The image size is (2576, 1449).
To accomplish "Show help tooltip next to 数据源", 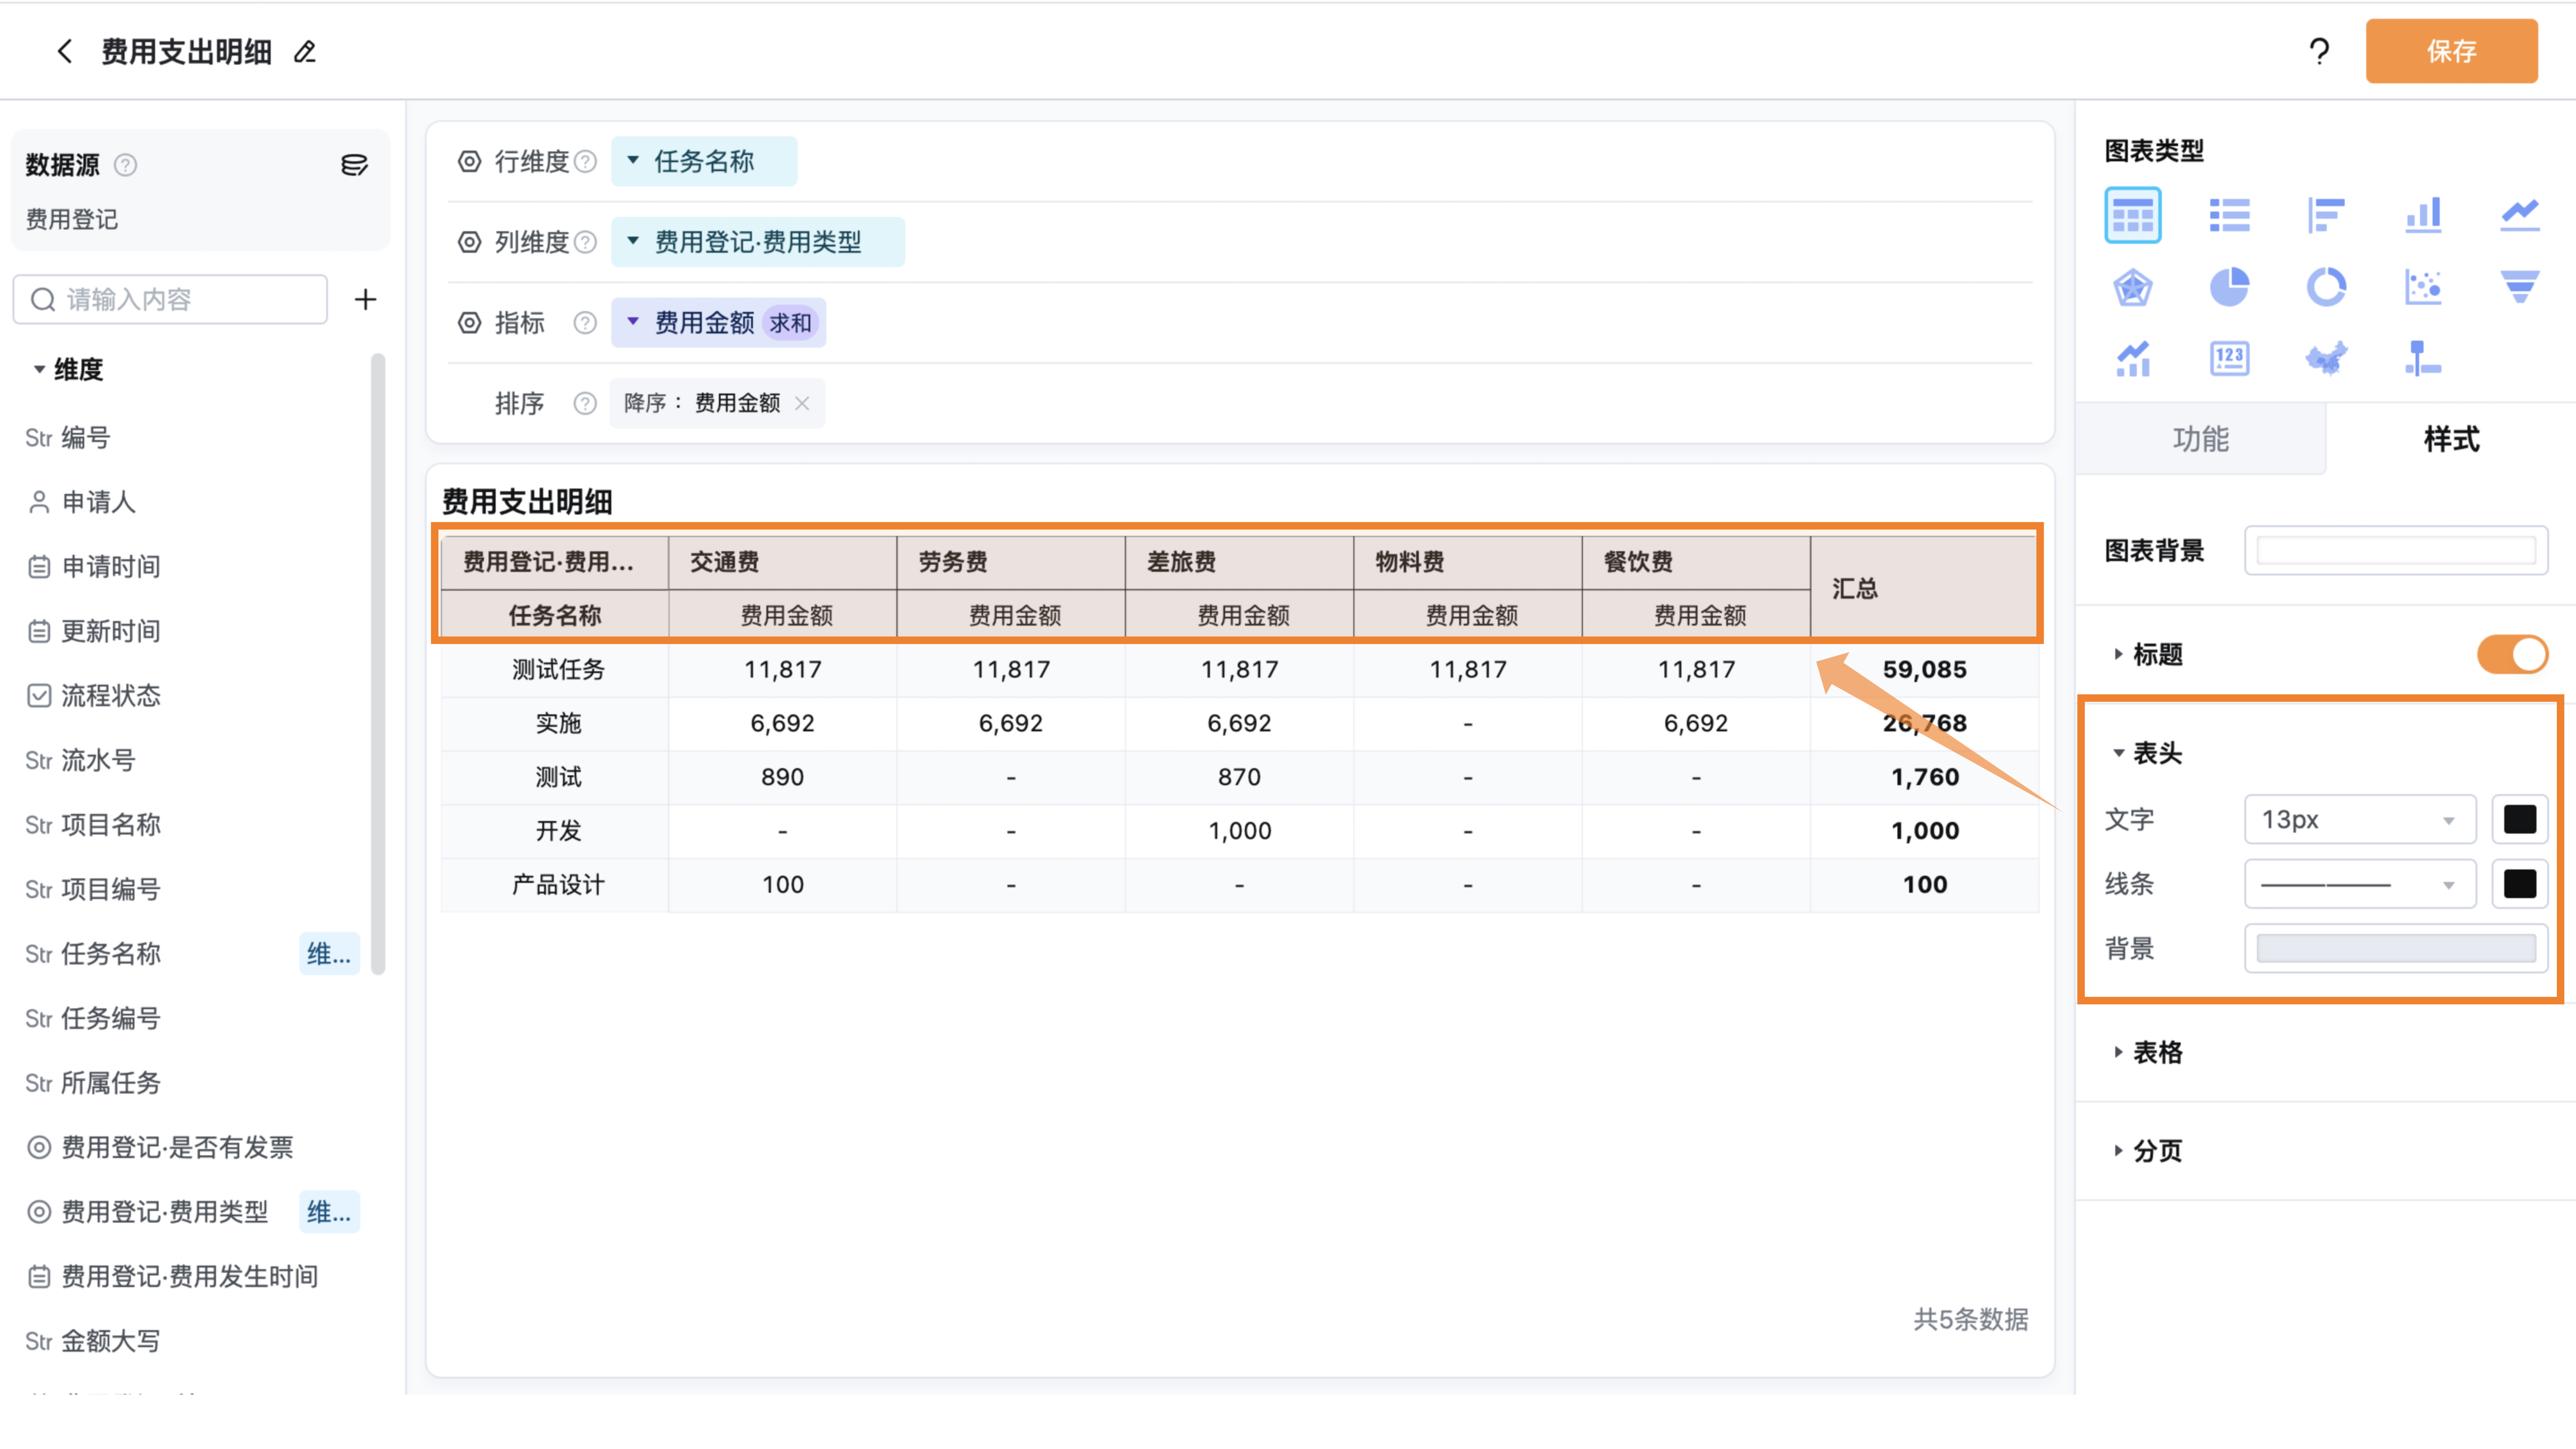I will pyautogui.click(x=125, y=165).
